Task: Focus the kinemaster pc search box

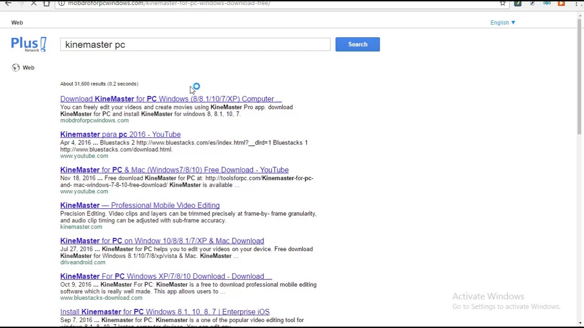Action: [x=195, y=44]
